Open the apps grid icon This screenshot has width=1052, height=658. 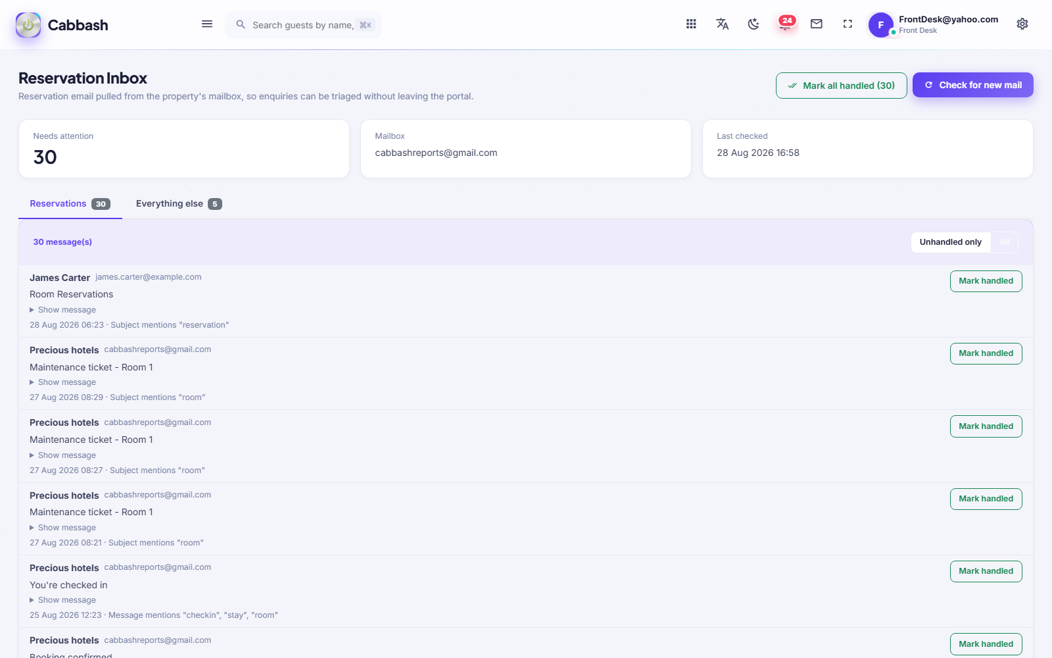coord(691,24)
